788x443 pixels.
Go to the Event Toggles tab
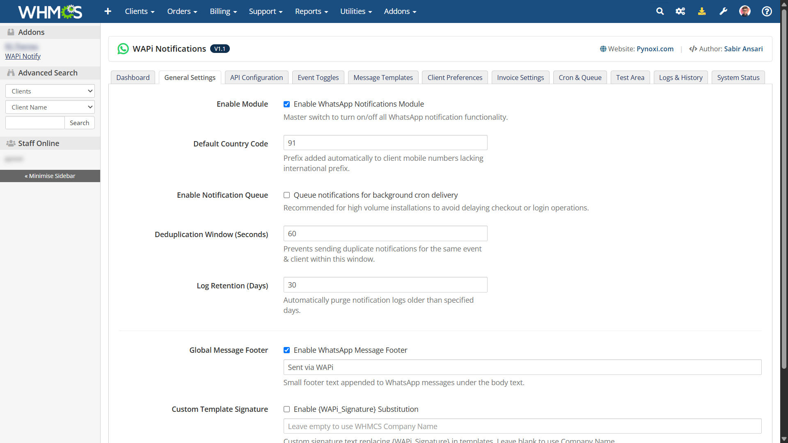click(x=318, y=78)
